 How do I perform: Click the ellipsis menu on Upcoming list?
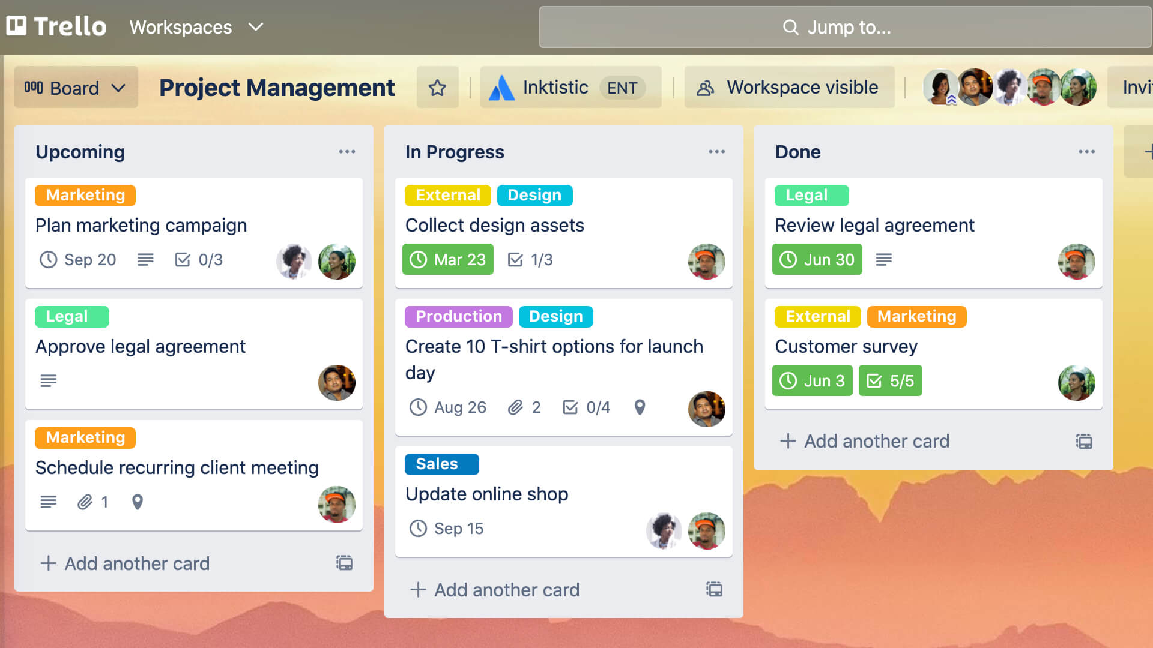point(346,151)
